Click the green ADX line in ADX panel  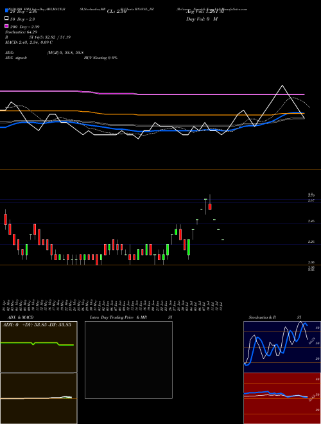coord(37,344)
